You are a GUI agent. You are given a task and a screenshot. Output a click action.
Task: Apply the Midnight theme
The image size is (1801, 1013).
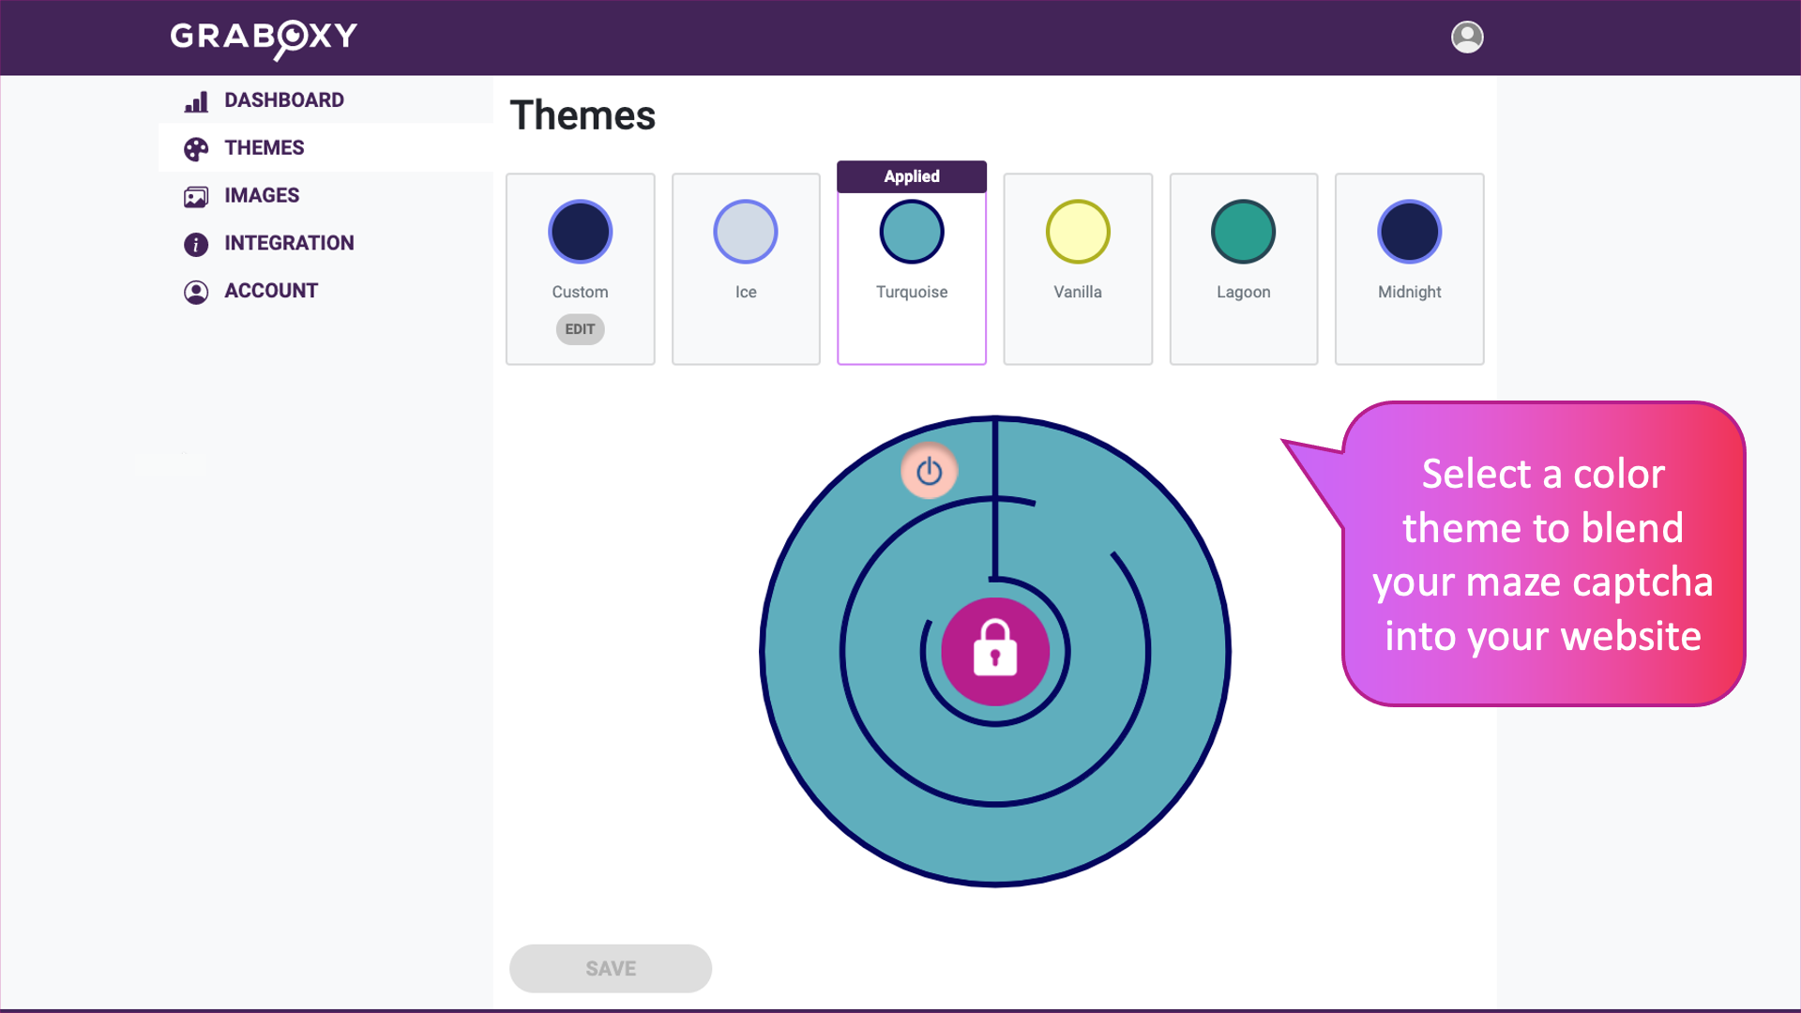tap(1409, 269)
